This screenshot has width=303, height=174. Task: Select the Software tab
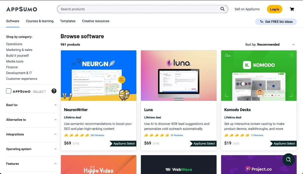click(x=13, y=21)
